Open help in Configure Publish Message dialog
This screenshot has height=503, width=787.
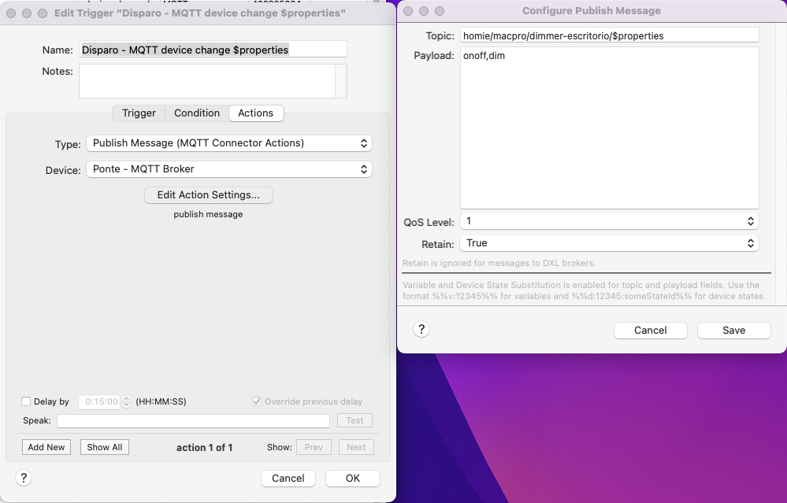pos(421,330)
